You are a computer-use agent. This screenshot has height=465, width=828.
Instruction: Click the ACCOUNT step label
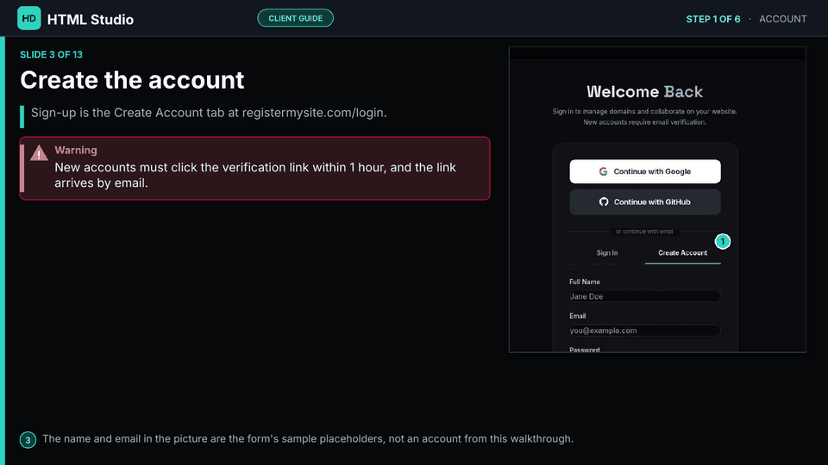(x=782, y=19)
